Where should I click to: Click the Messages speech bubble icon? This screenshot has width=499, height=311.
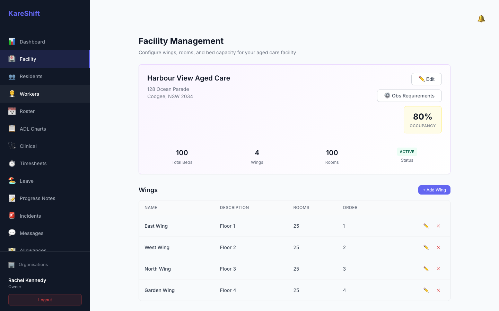(x=12, y=233)
